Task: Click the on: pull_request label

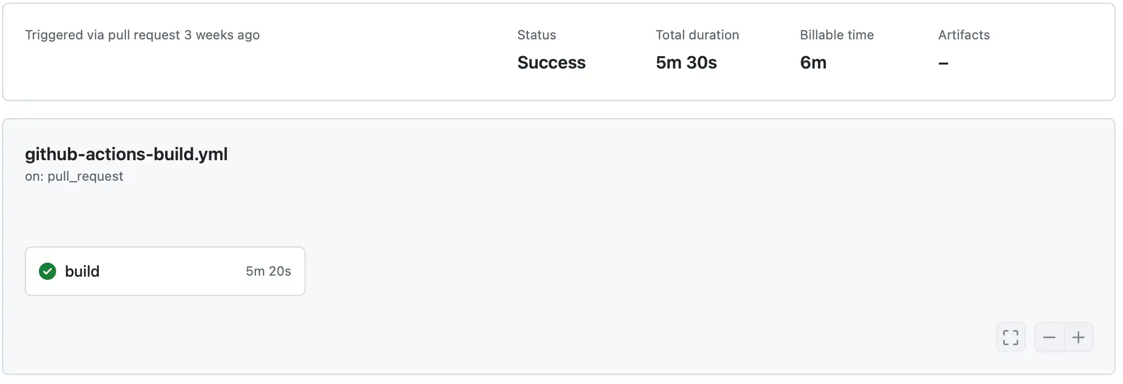Action: point(75,176)
